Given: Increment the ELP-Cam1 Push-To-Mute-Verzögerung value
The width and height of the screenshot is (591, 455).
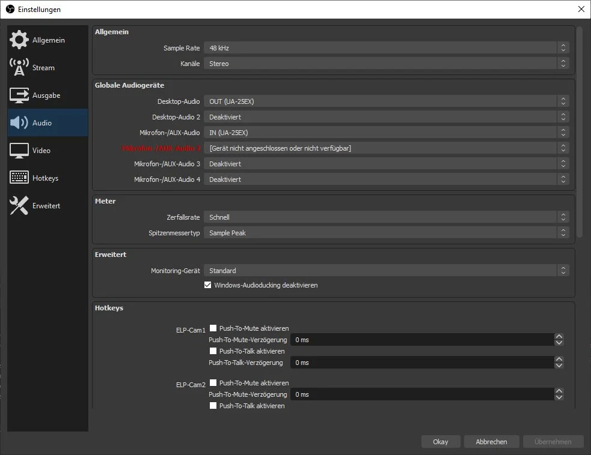Looking at the screenshot, I should [559, 337].
